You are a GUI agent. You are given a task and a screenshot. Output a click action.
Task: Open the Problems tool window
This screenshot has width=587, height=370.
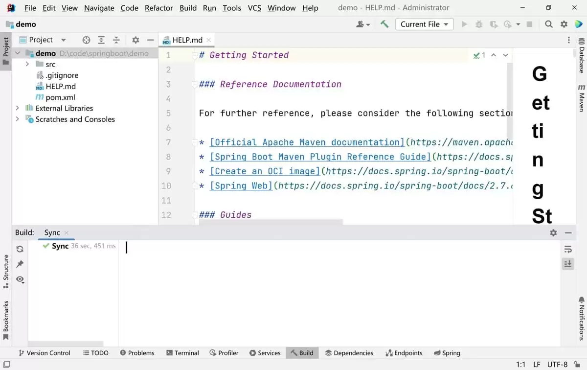136,353
